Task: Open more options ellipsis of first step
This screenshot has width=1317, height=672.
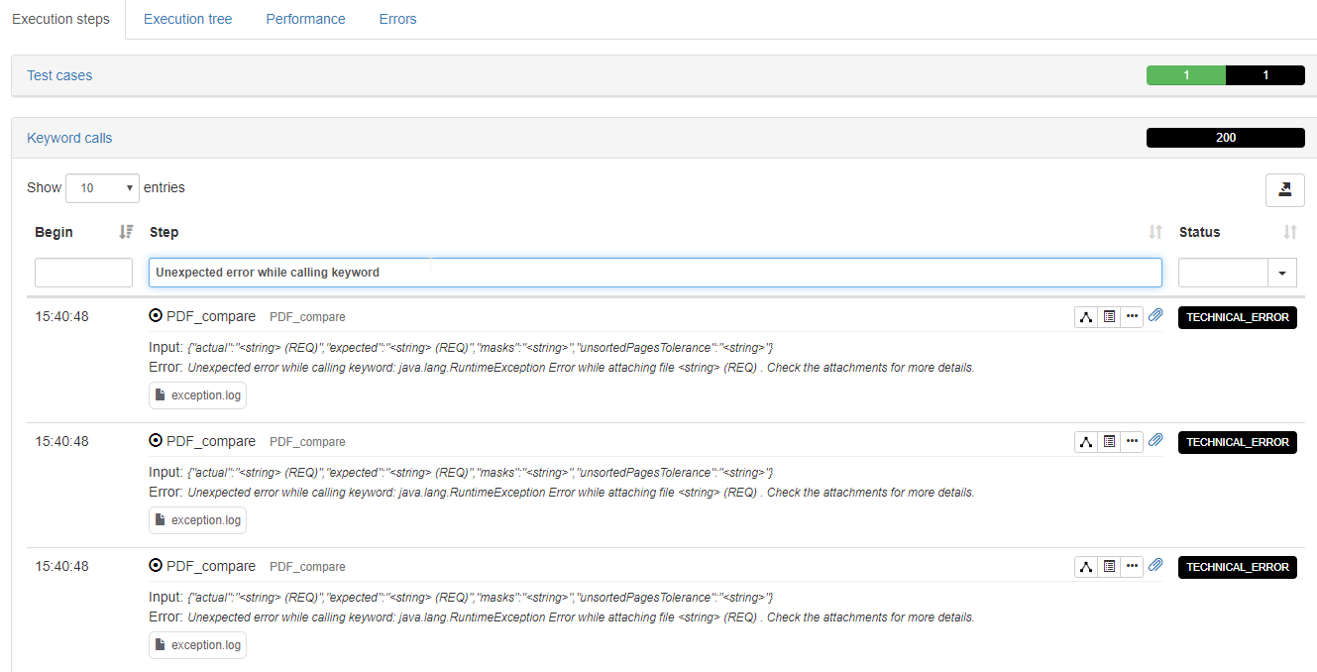Action: [1132, 317]
